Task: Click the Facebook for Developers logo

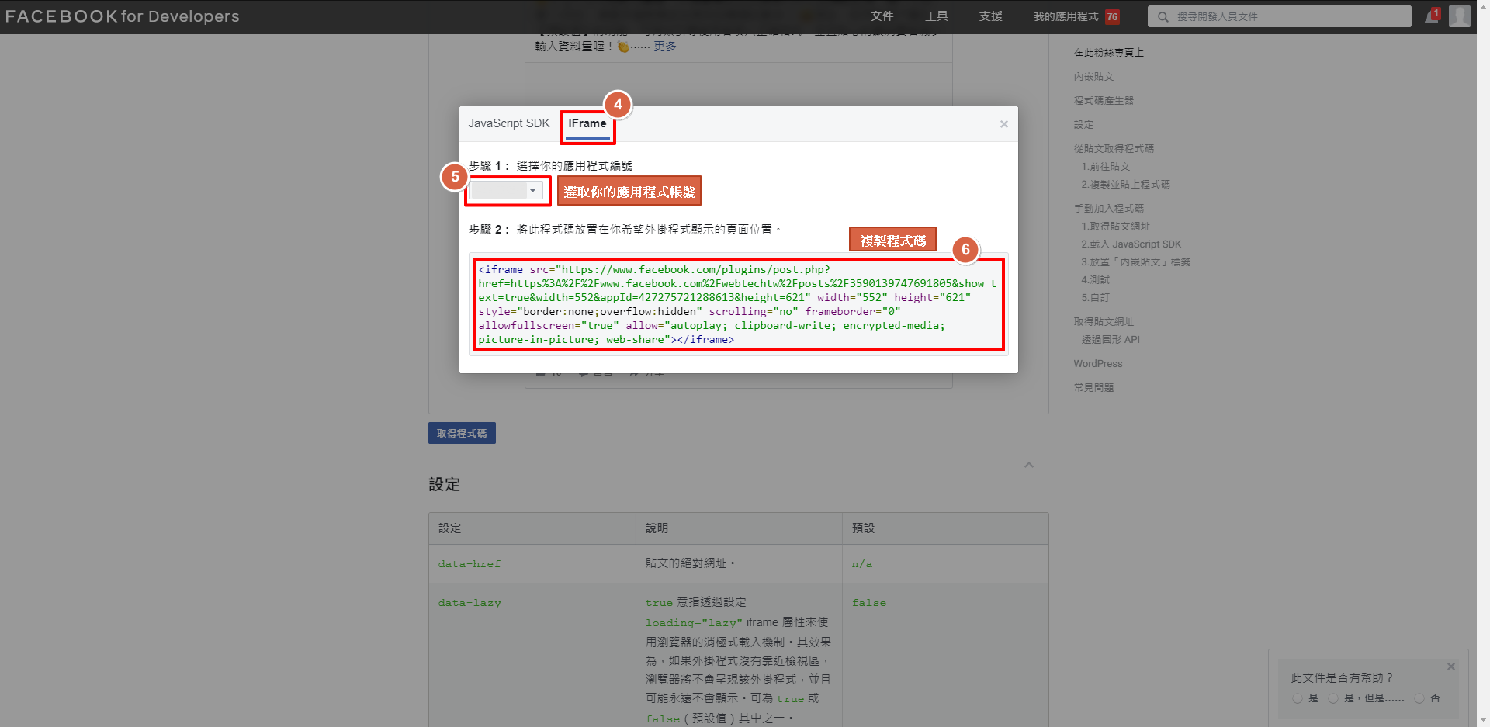Action: [122, 16]
